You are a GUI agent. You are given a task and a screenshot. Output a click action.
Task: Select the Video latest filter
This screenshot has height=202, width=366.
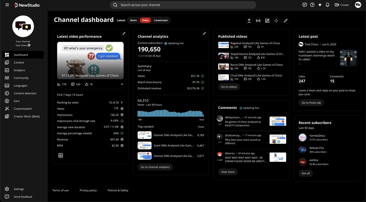145,20
